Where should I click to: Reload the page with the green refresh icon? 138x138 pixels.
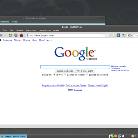[10, 35]
